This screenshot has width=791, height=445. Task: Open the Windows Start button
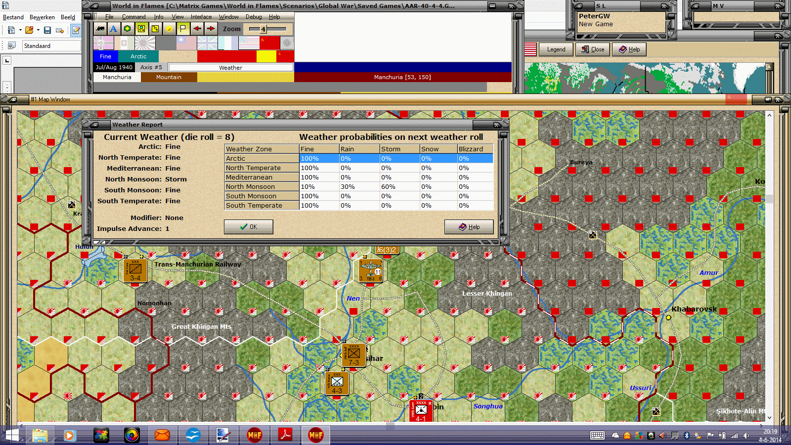[x=12, y=435]
